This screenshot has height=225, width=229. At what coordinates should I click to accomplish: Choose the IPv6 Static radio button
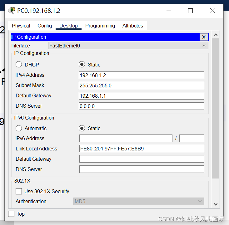point(82,128)
